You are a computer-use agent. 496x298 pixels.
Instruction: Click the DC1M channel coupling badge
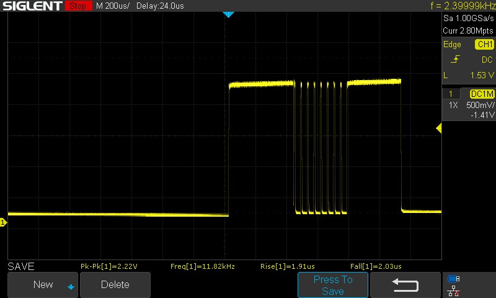coord(482,94)
